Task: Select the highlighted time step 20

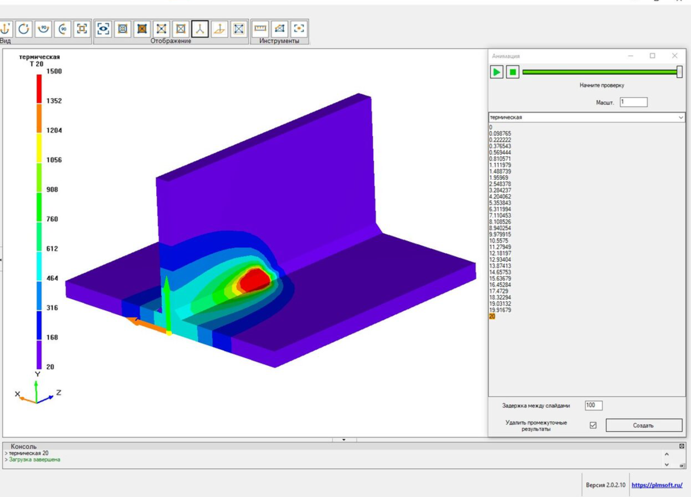Action: (492, 316)
